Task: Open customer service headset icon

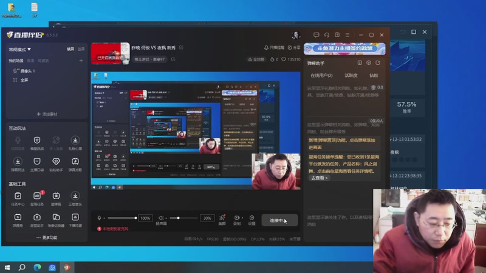Action: 327,35
